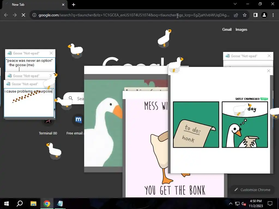Image resolution: width=279 pixels, height=209 pixels.
Task: Open Windows taskbar search
Action: click(x=20, y=204)
